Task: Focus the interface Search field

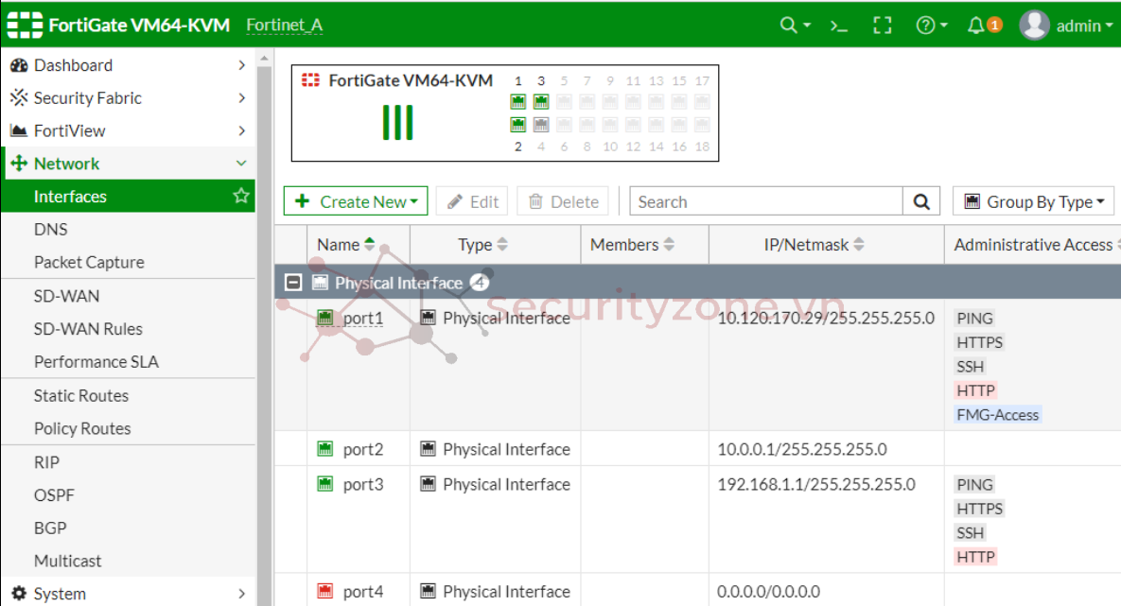Action: click(765, 201)
